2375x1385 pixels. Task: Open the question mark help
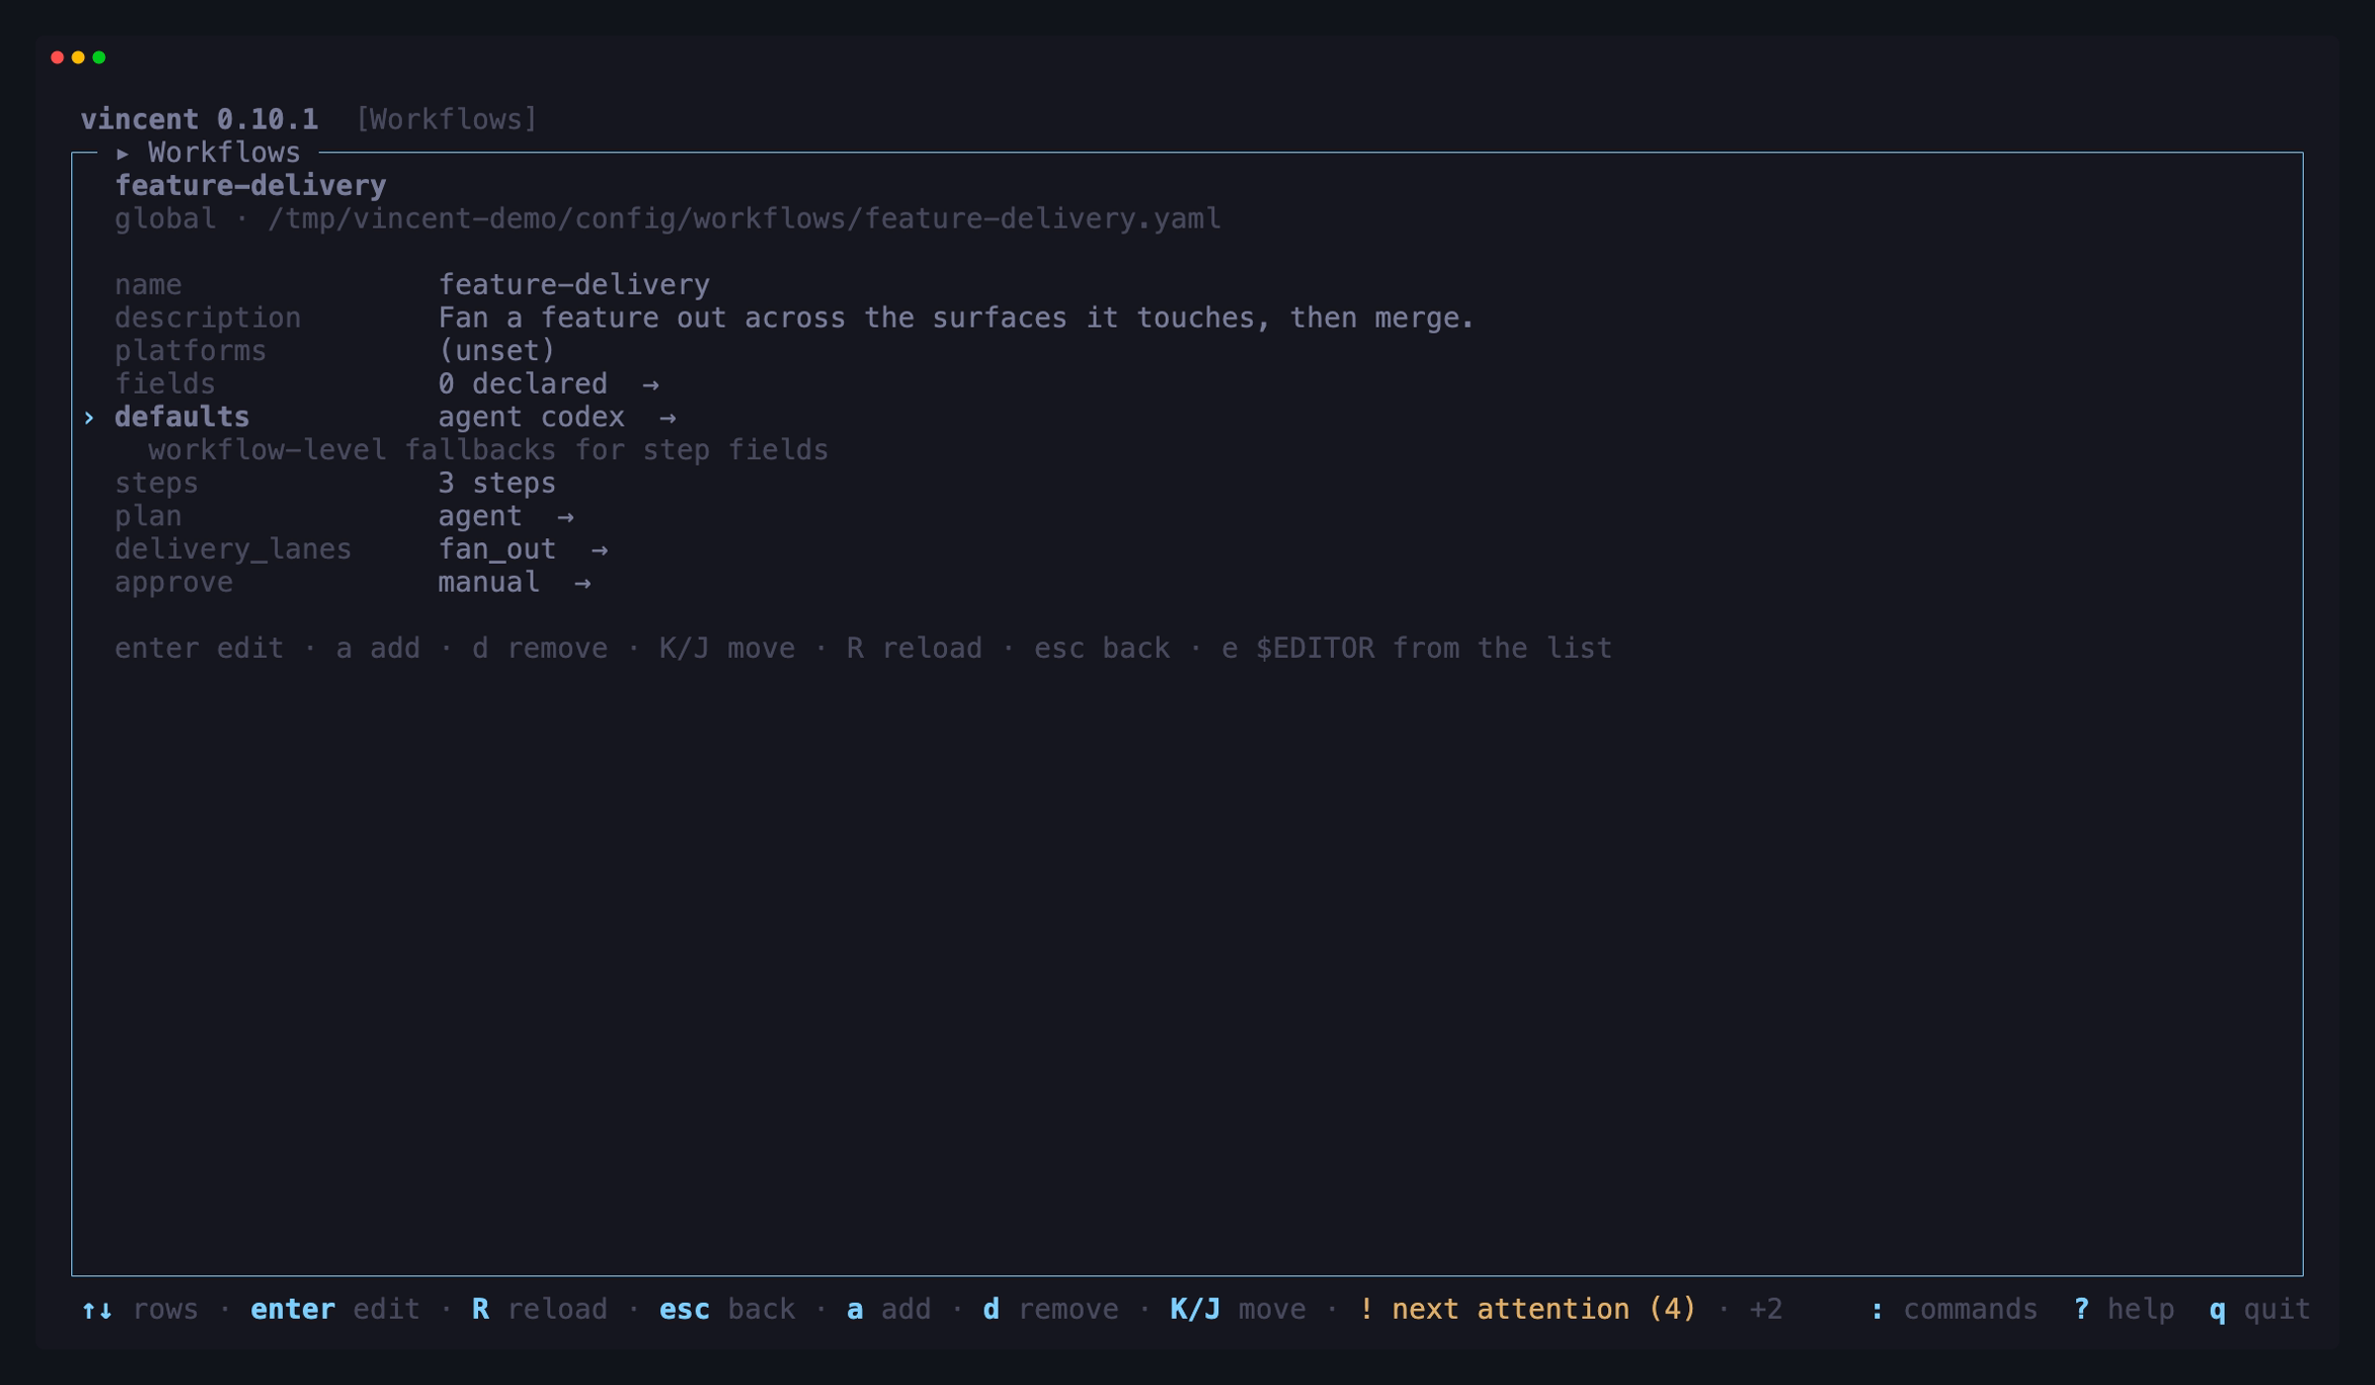(2124, 1310)
